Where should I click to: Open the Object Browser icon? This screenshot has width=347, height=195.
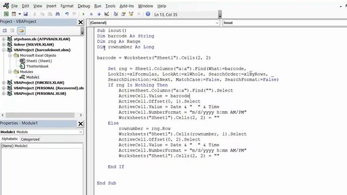click(131, 14)
